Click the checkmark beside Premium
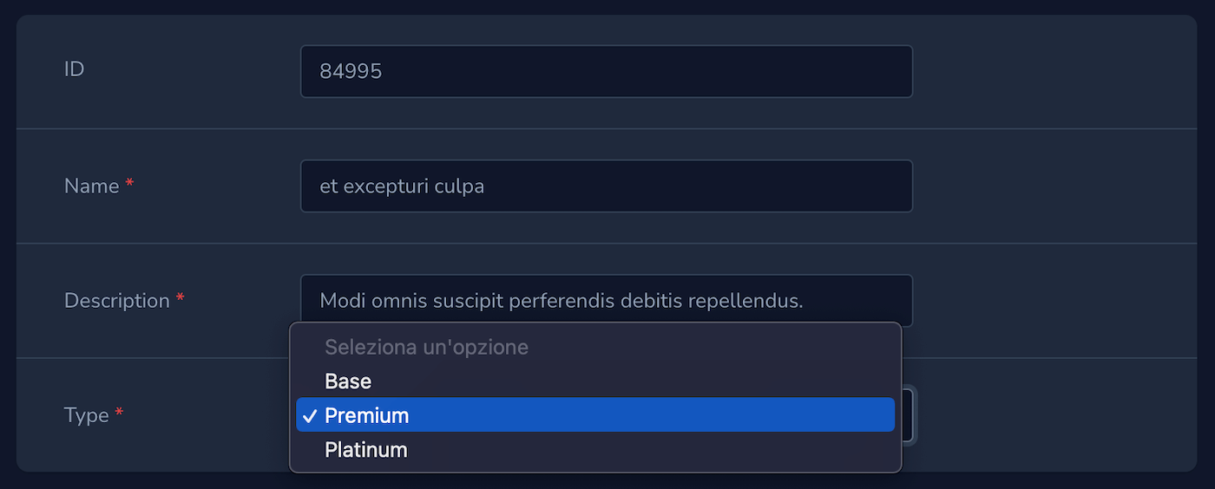1215x489 pixels. [309, 416]
